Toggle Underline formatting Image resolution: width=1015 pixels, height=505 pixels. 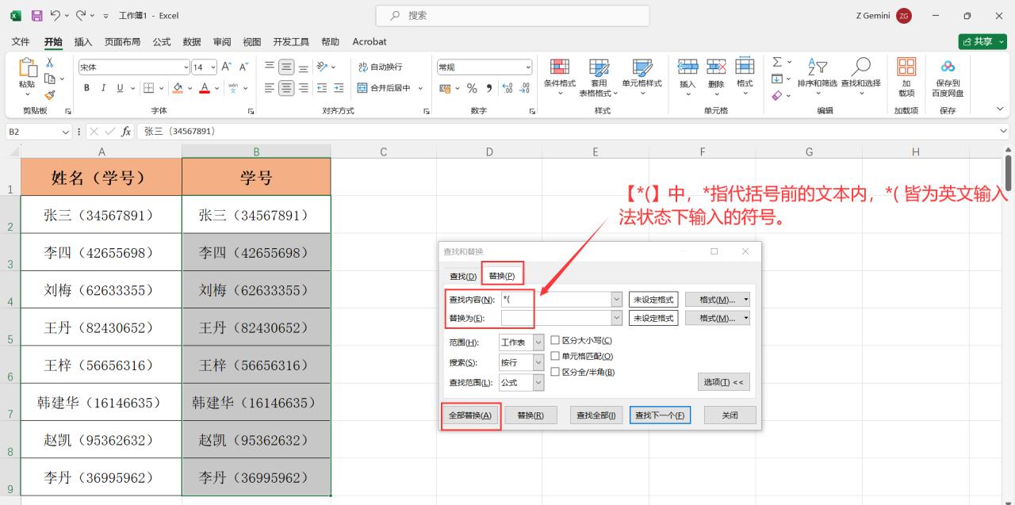[121, 88]
